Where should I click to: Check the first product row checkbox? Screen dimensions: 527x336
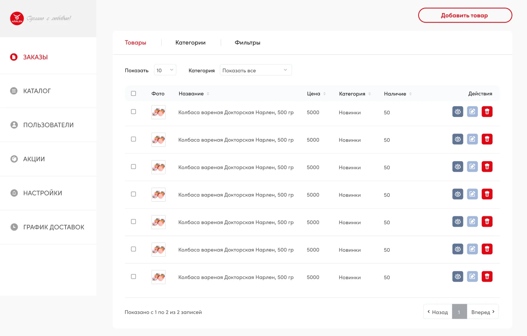pyautogui.click(x=133, y=112)
